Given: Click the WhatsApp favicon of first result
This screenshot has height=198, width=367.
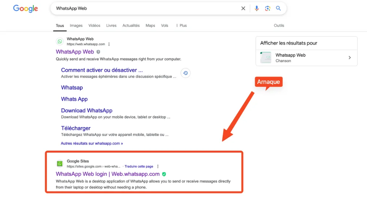Looking at the screenshot, I should (x=60, y=42).
